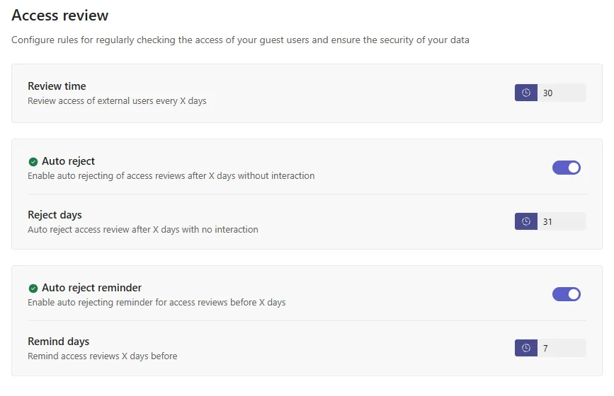Click green check icon by Auto reject reminder

point(33,288)
